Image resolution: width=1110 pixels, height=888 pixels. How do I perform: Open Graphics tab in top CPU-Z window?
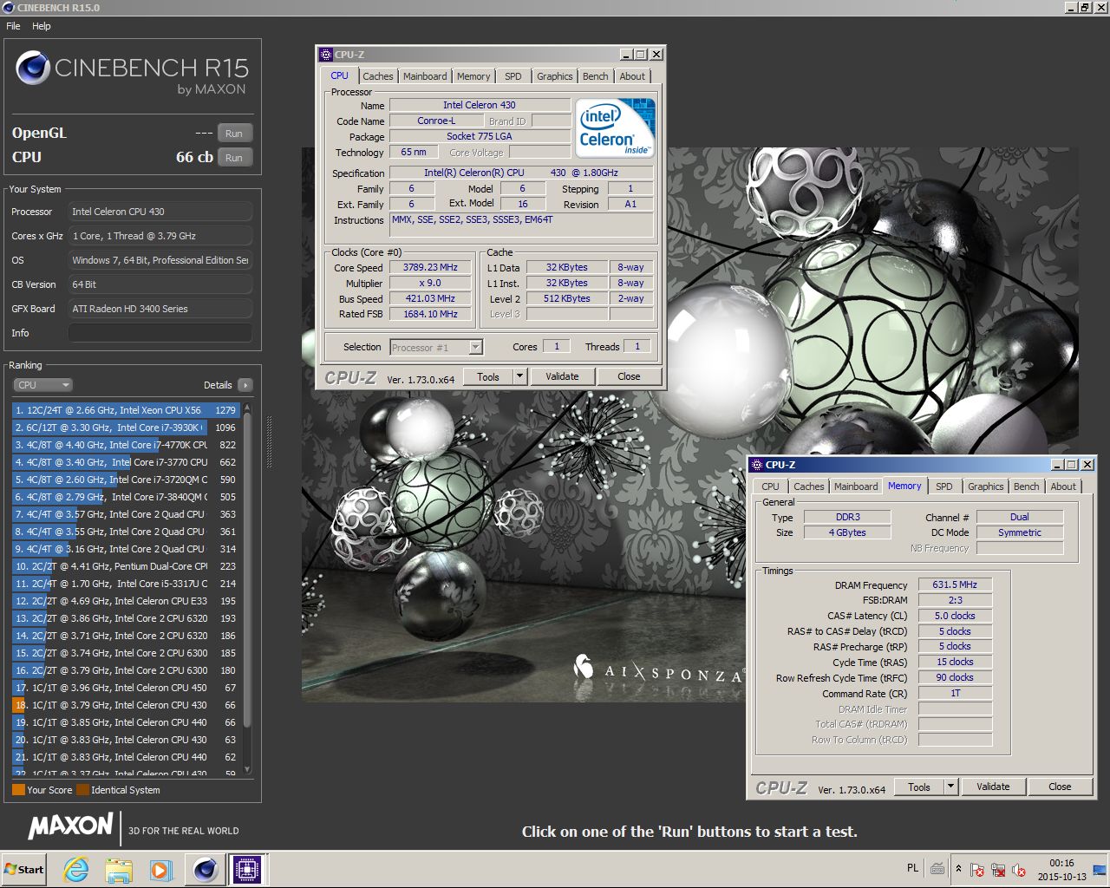click(x=555, y=76)
